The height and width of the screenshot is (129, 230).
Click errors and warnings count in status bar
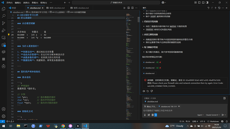(x=10, y=121)
